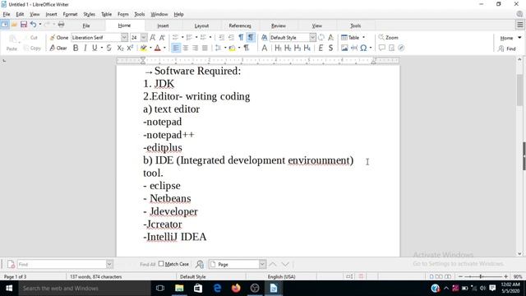The image size is (526, 296).
Task: Align paragraph right
Action: click(x=195, y=48)
